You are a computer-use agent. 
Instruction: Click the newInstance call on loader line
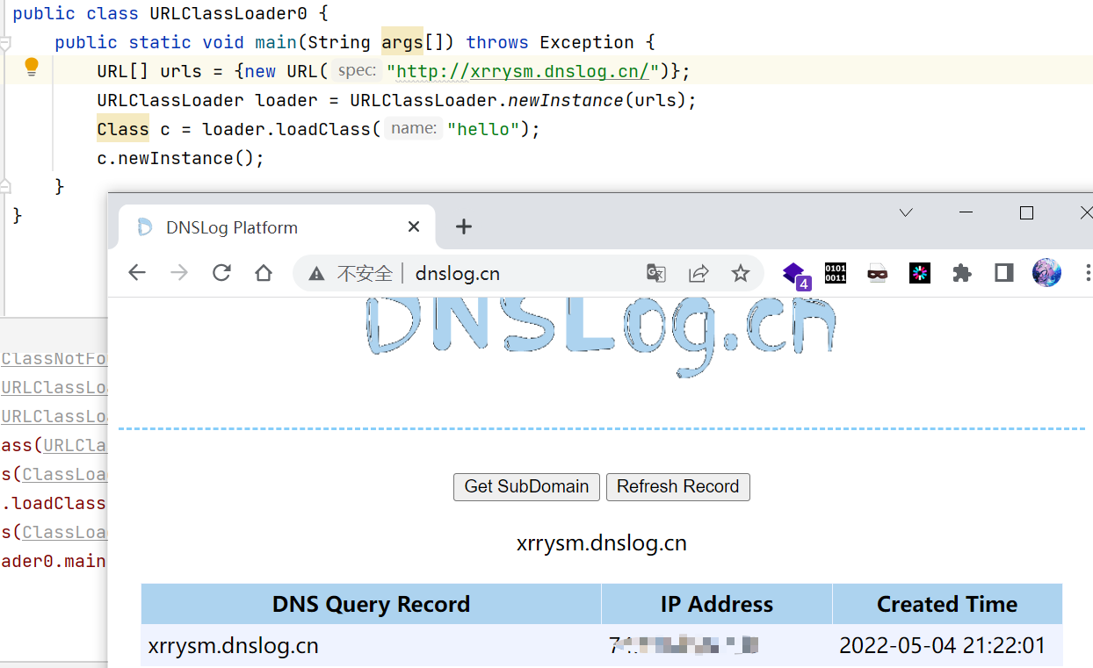(x=566, y=100)
